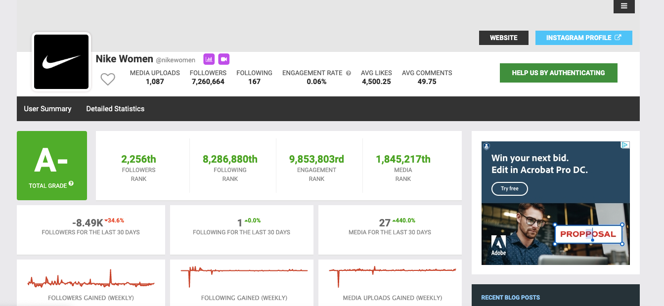Click Try free on the Acrobat ad
Screen dimensions: 664x306
(x=509, y=189)
